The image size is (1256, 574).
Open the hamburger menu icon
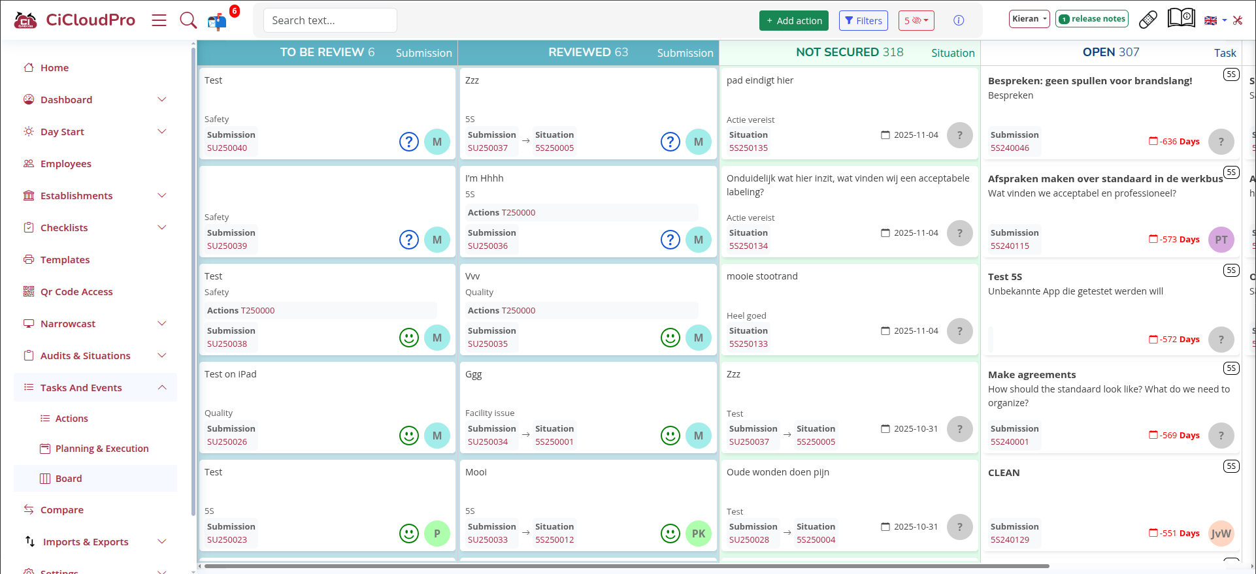[159, 20]
